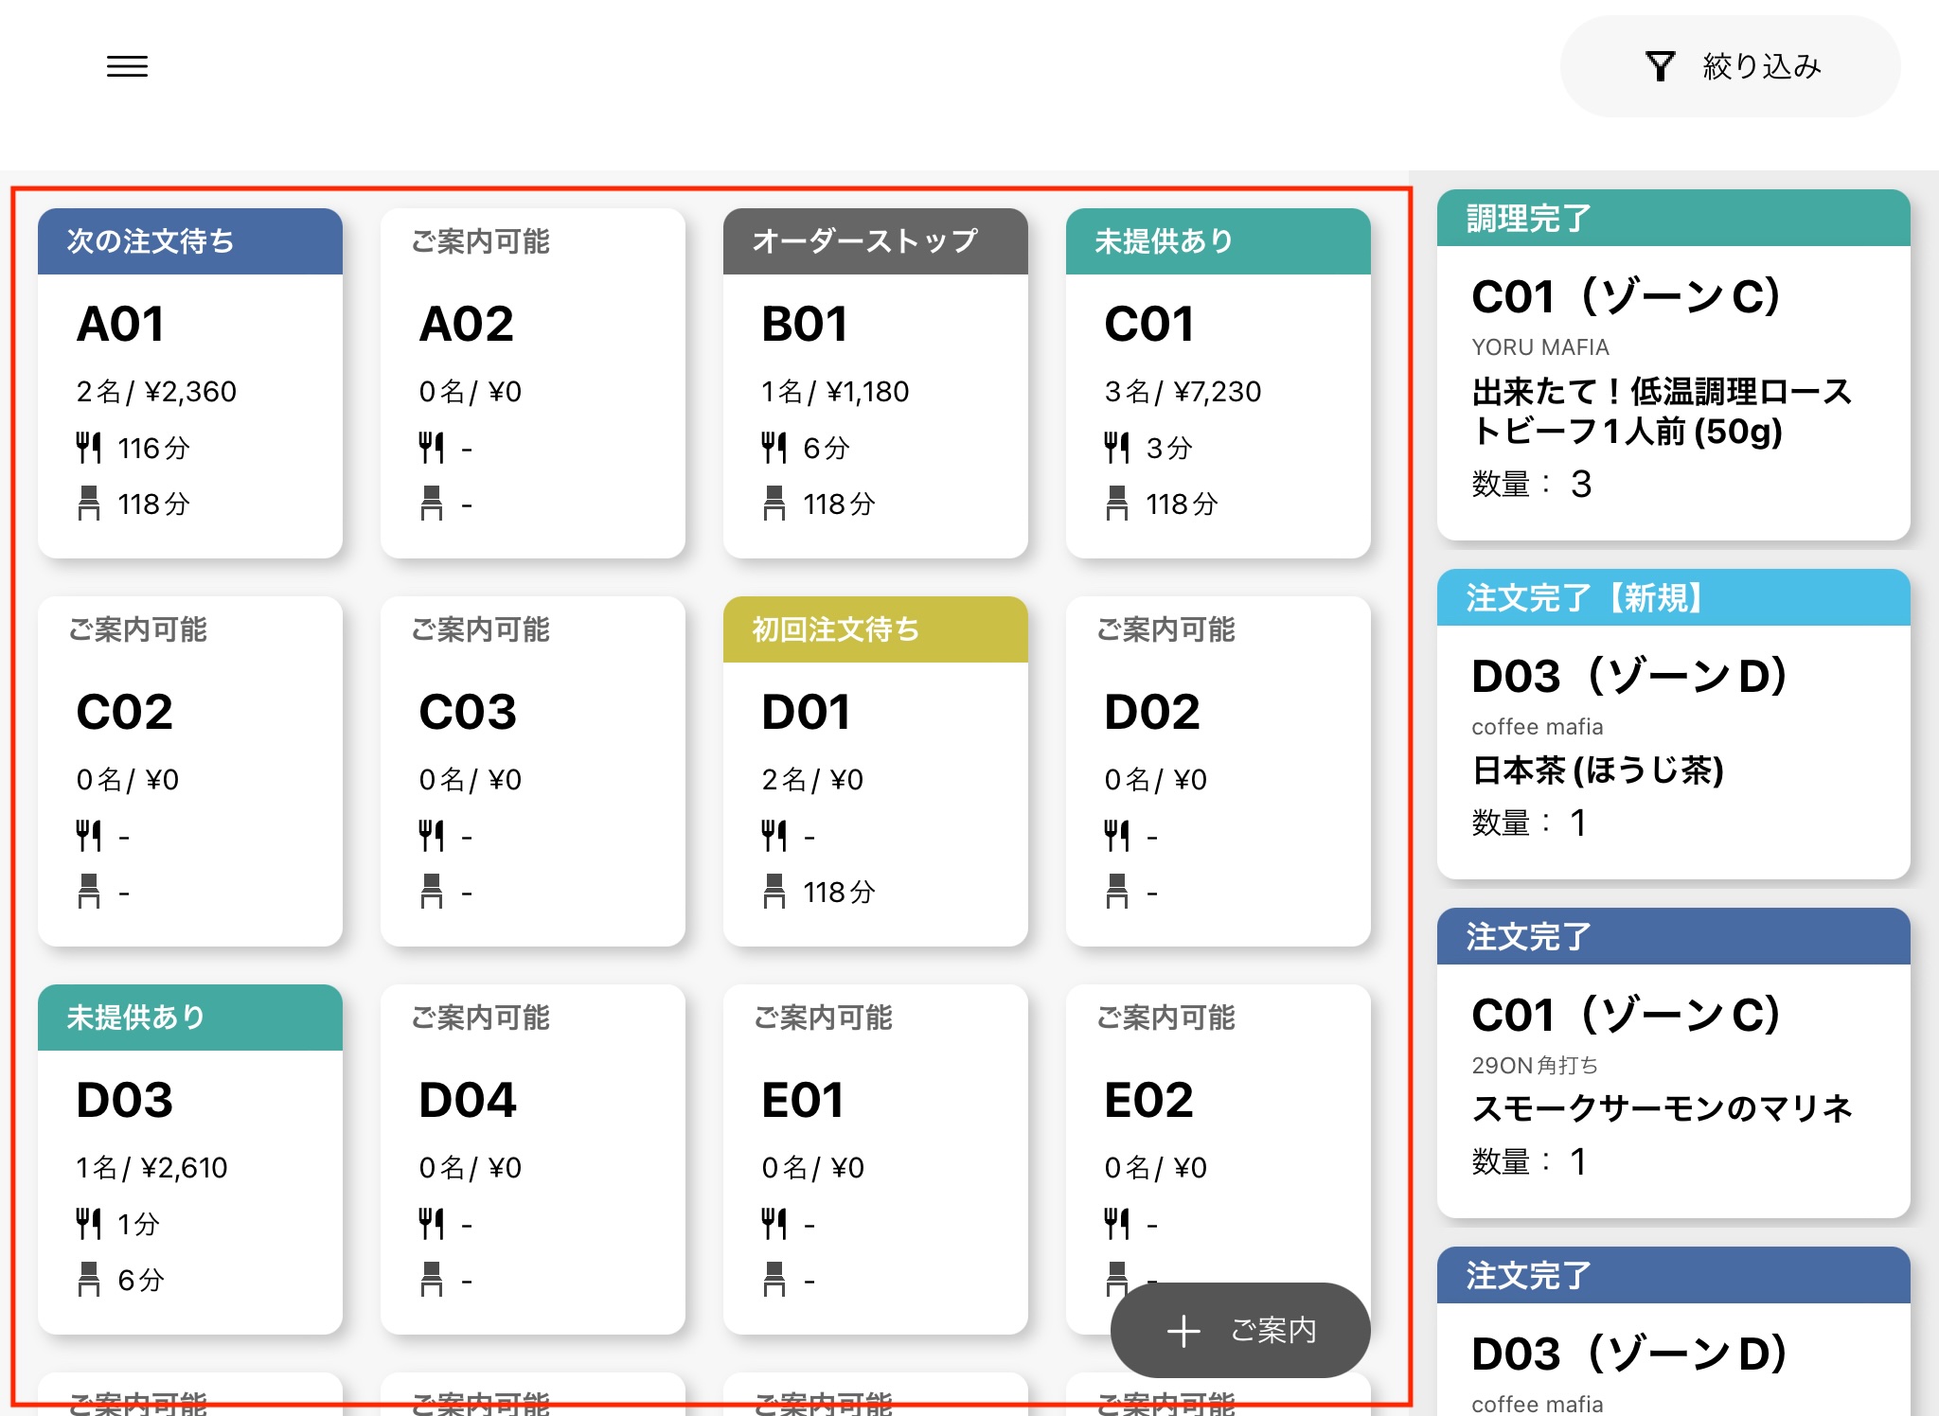Click the ご案内可能 label on A02
Viewport: 1939px width, 1416px height.
481,241
